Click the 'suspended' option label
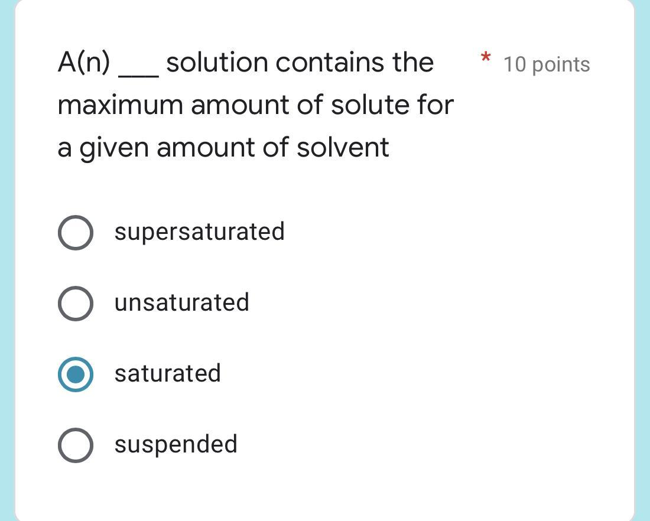 pyautogui.click(x=175, y=444)
